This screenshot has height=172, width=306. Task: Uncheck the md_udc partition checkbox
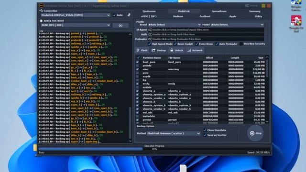[x=137, y=113]
